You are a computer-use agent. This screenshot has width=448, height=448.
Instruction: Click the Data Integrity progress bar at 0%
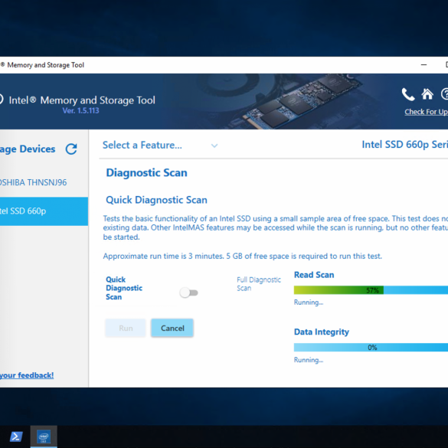[371, 347]
